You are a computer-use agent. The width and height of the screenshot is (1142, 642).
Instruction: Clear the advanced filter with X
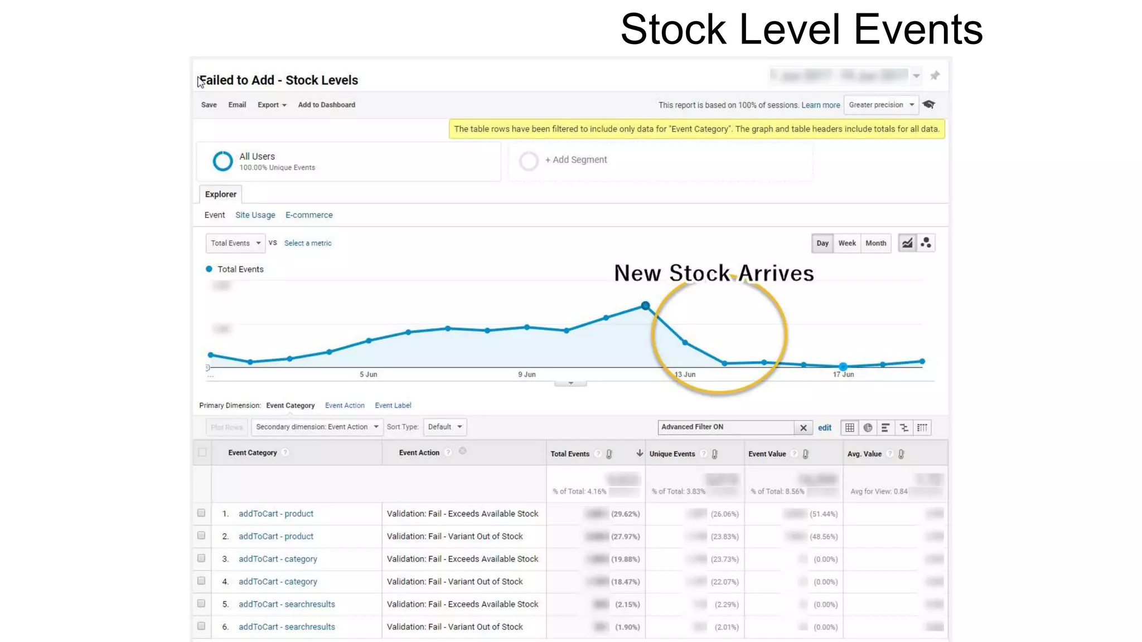804,427
